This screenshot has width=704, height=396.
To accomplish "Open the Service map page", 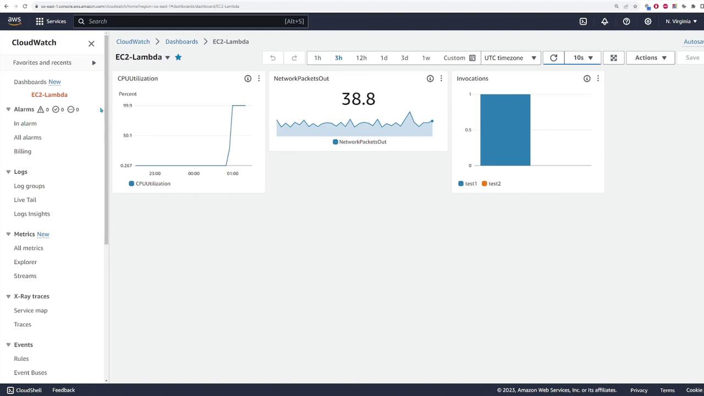I will tap(31, 310).
